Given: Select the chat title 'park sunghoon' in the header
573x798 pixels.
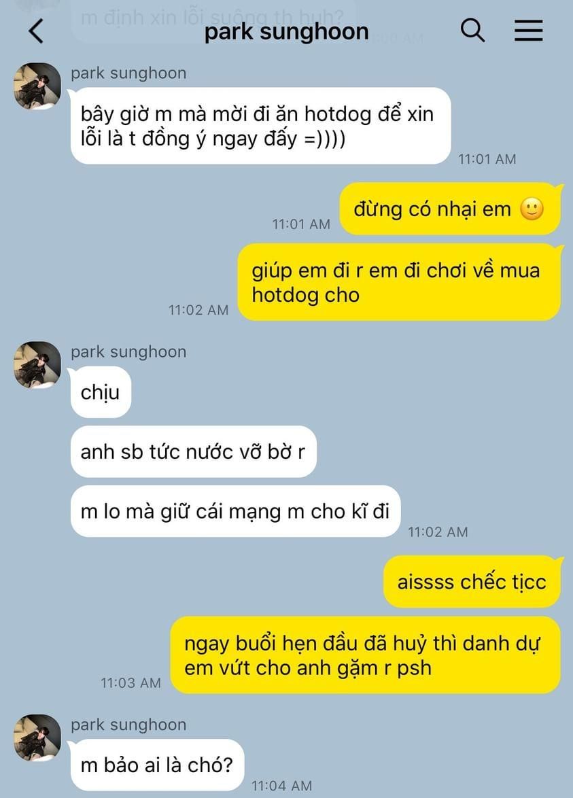Looking at the screenshot, I should point(287,31).
